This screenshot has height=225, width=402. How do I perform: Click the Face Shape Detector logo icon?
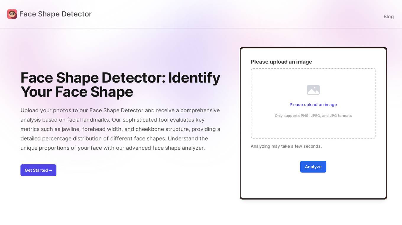12,14
